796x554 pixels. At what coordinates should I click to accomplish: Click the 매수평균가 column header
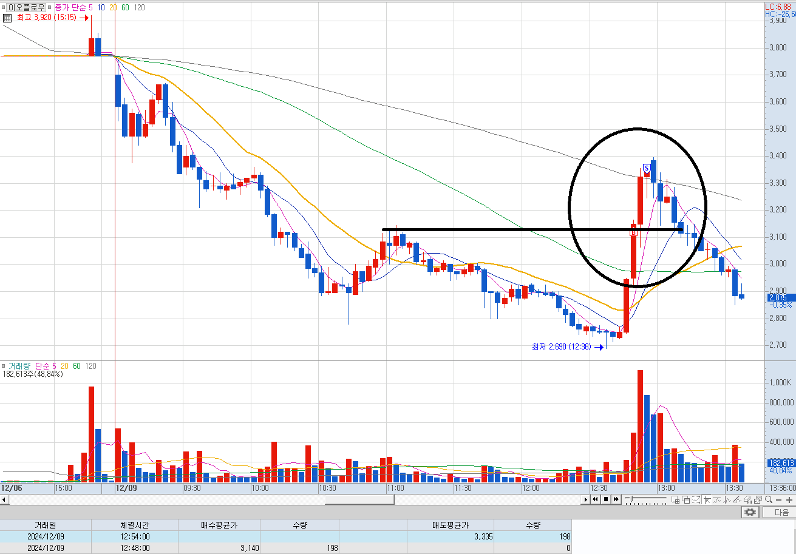coord(218,525)
